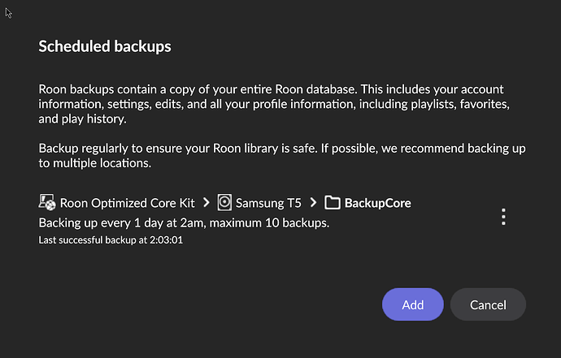Click the Scheduled backups heading
Viewport: 561px width, 358px height.
click(x=105, y=46)
